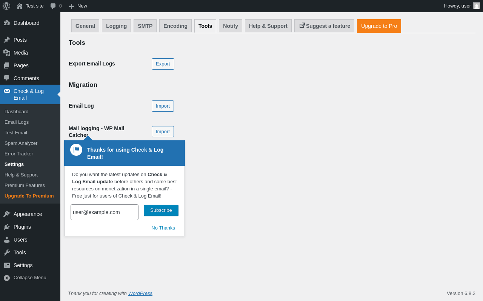Click the Media icon in sidebar
The width and height of the screenshot is (483, 301).
tap(7, 53)
